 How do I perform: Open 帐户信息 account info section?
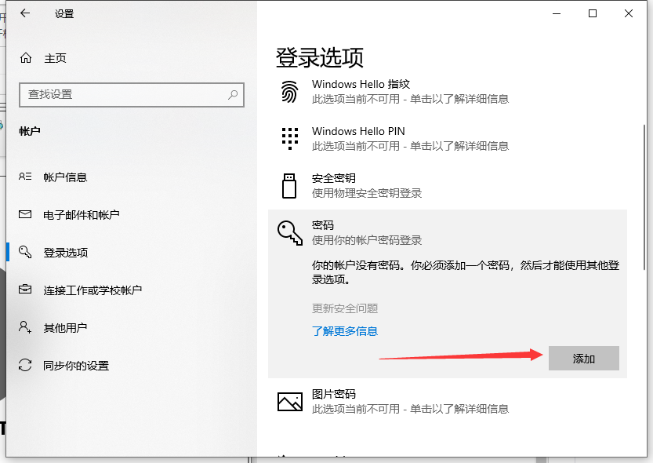tap(65, 177)
